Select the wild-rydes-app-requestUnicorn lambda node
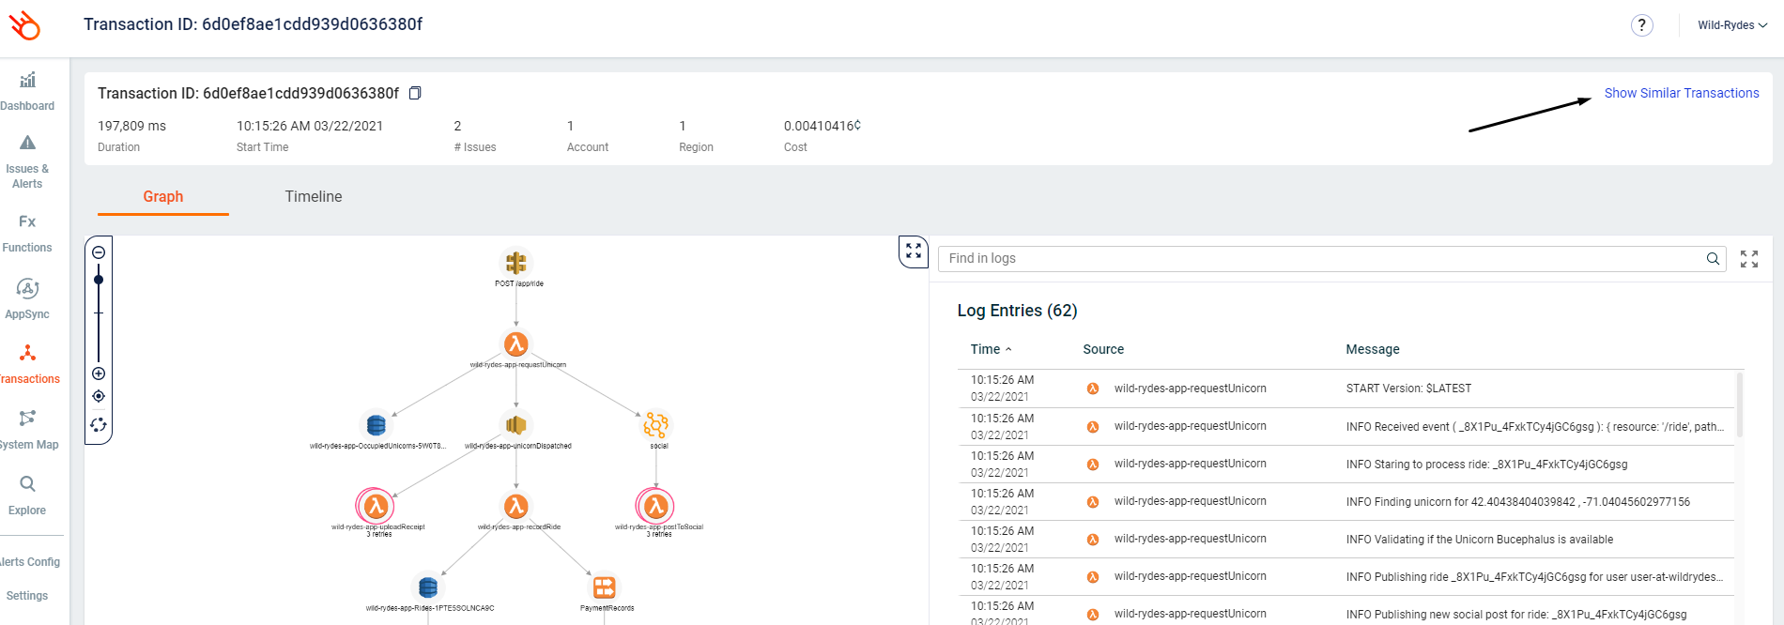This screenshot has height=625, width=1784. tap(515, 344)
